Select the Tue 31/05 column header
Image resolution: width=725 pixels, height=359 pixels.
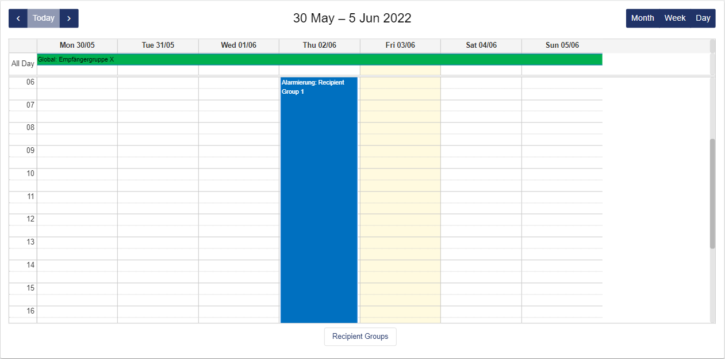[x=158, y=45]
